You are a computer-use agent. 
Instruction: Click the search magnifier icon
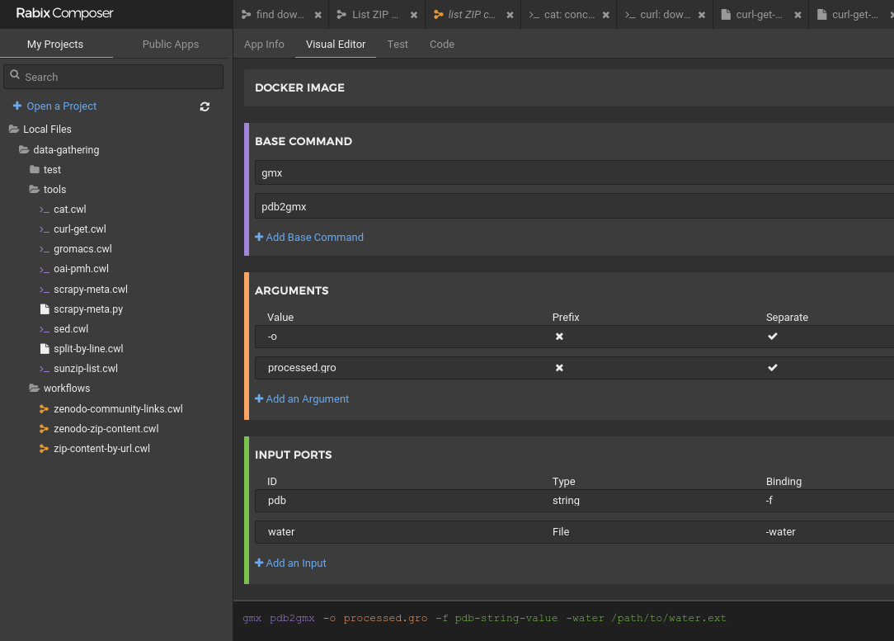click(15, 75)
